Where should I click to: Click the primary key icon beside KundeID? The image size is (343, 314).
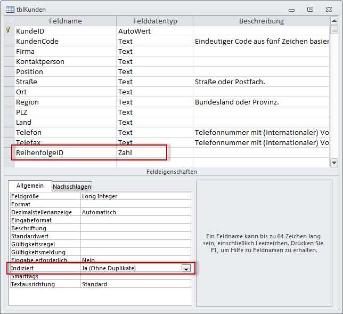(x=8, y=31)
